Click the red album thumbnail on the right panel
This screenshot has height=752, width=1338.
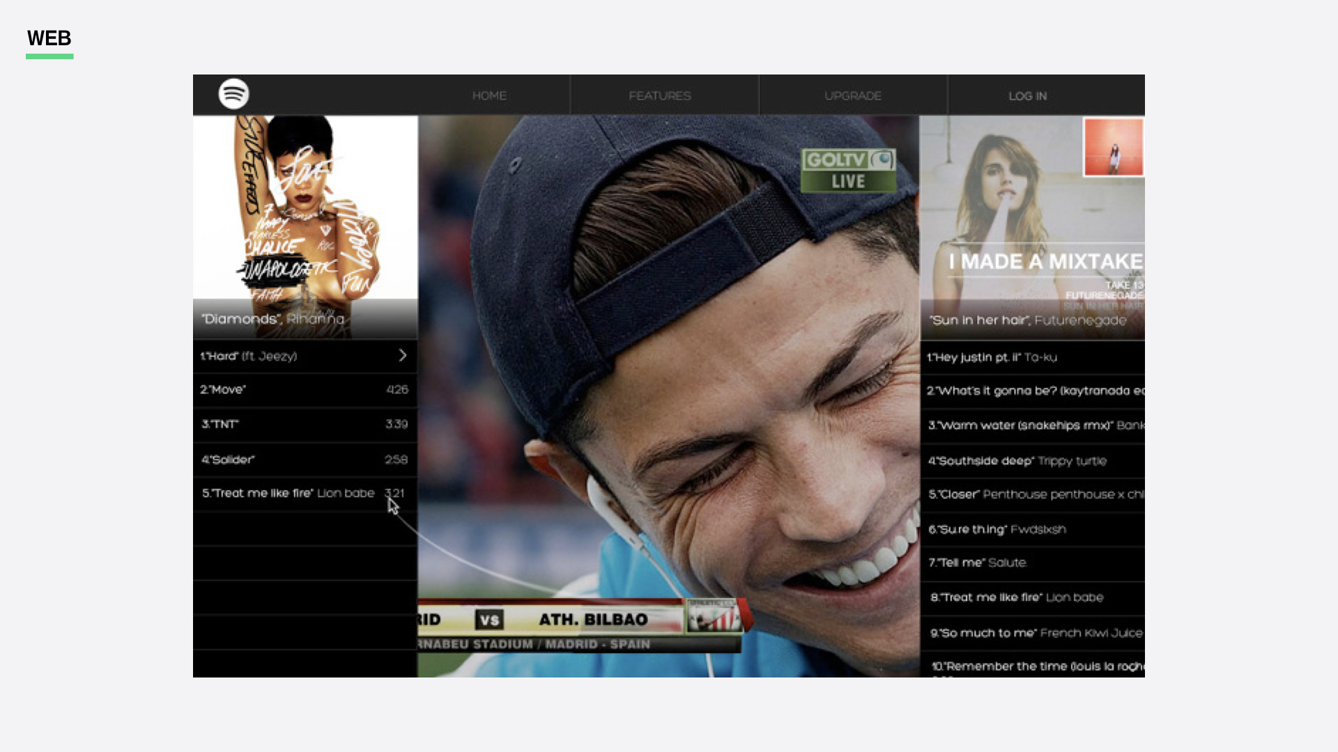[x=1114, y=147]
